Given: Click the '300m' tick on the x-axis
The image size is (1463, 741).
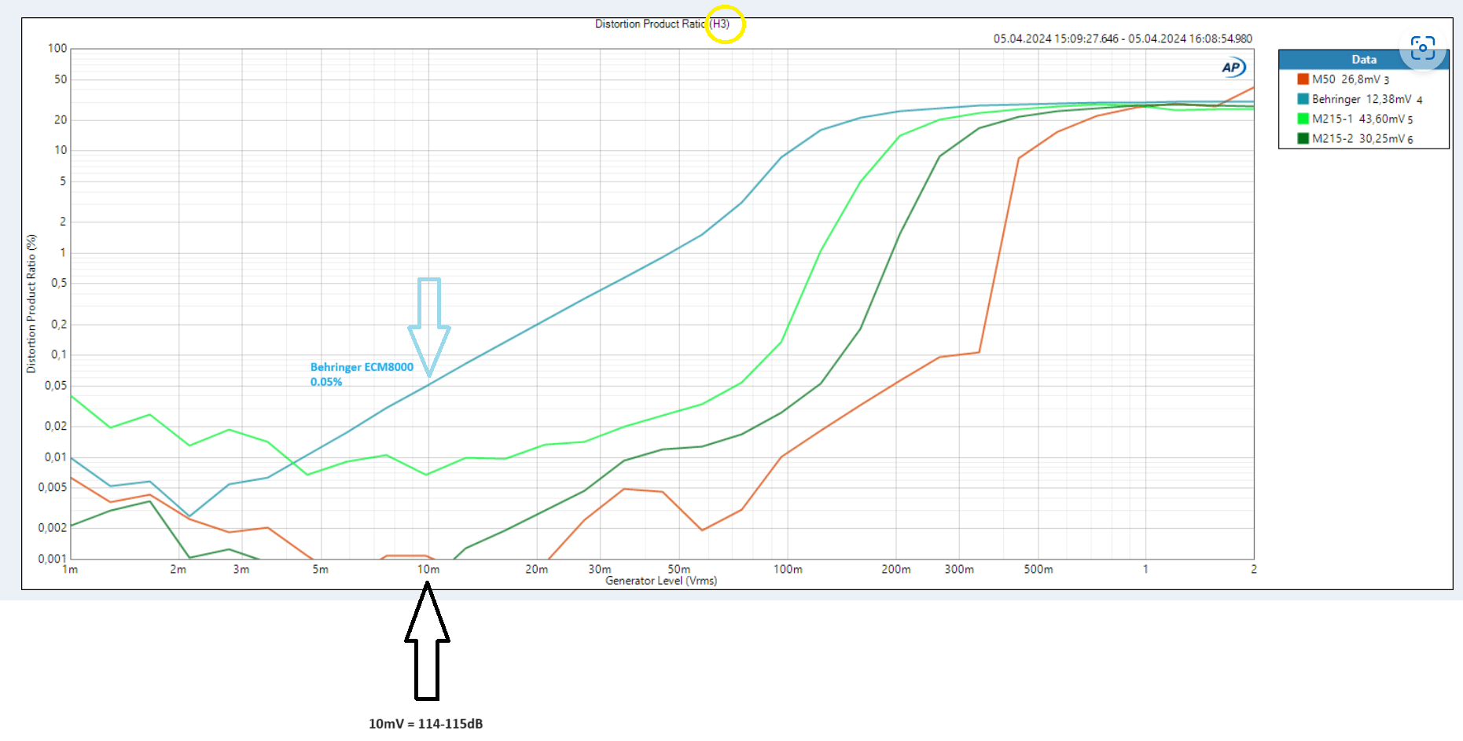Looking at the screenshot, I should pyautogui.click(x=959, y=569).
